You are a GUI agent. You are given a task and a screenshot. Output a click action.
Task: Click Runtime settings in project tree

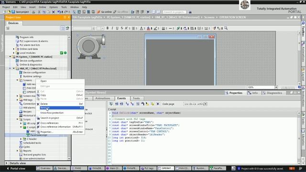pyautogui.click(x=32, y=76)
